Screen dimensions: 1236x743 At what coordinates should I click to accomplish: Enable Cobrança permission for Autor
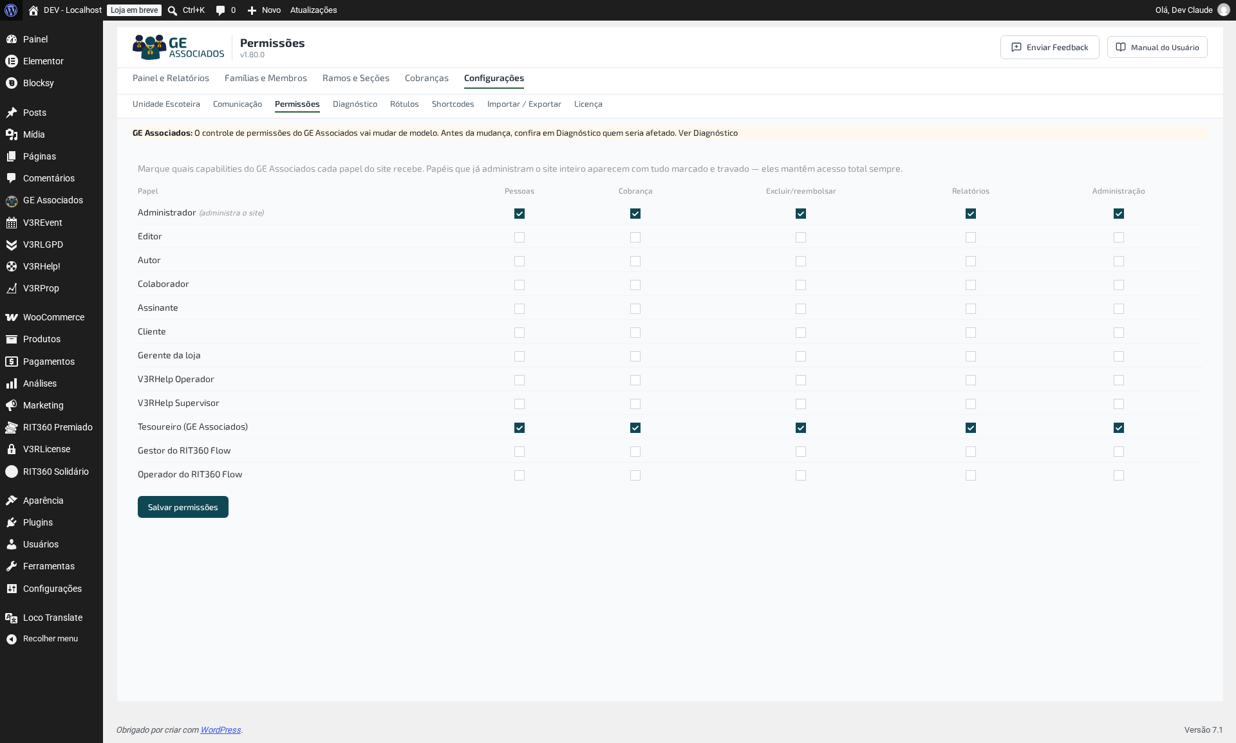tap(635, 261)
